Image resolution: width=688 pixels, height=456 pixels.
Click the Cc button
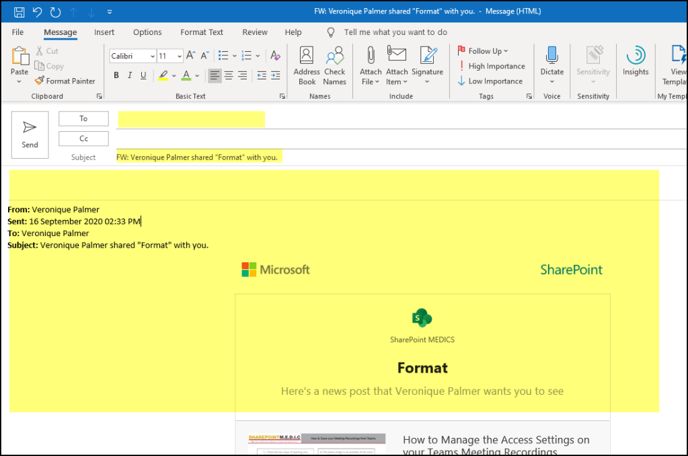coord(83,139)
